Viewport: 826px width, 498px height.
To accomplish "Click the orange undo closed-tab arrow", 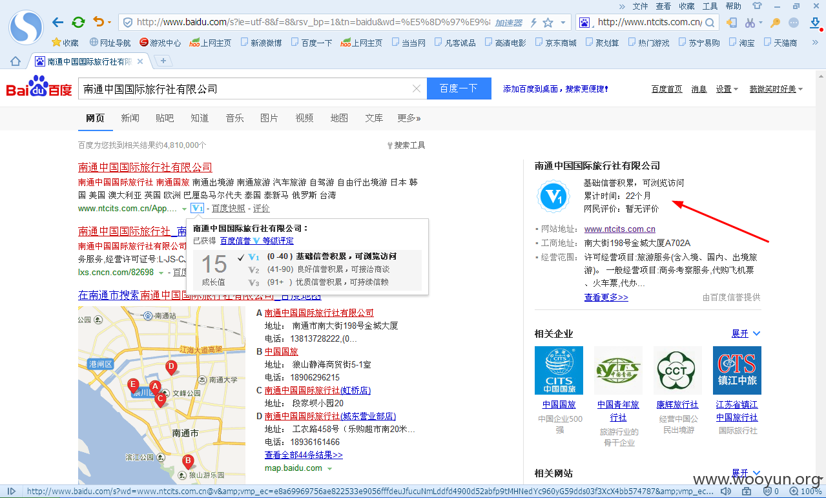I will 98,22.
